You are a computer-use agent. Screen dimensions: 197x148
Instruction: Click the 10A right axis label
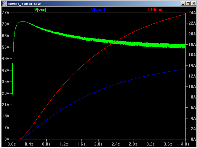point(192,86)
